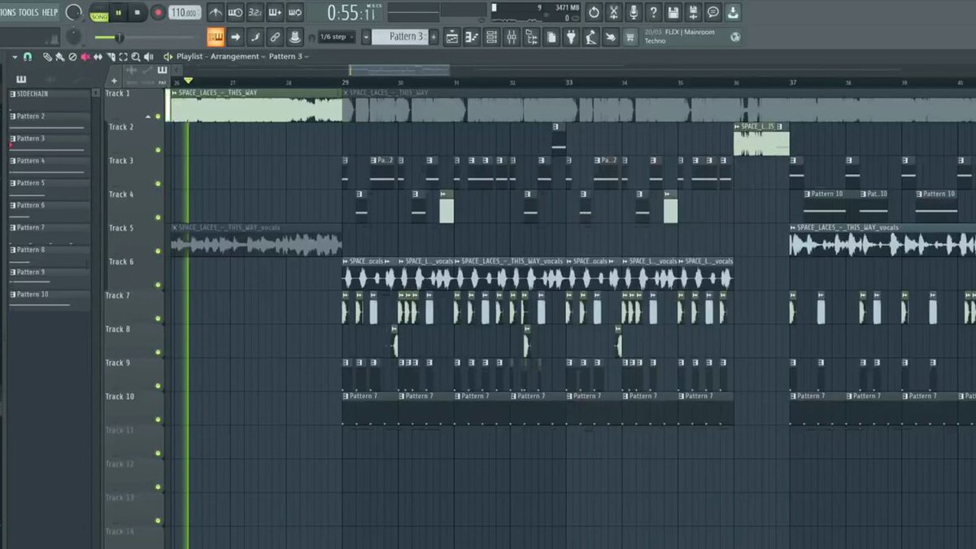Open the help question mark icon
The width and height of the screenshot is (976, 549).
(x=653, y=12)
